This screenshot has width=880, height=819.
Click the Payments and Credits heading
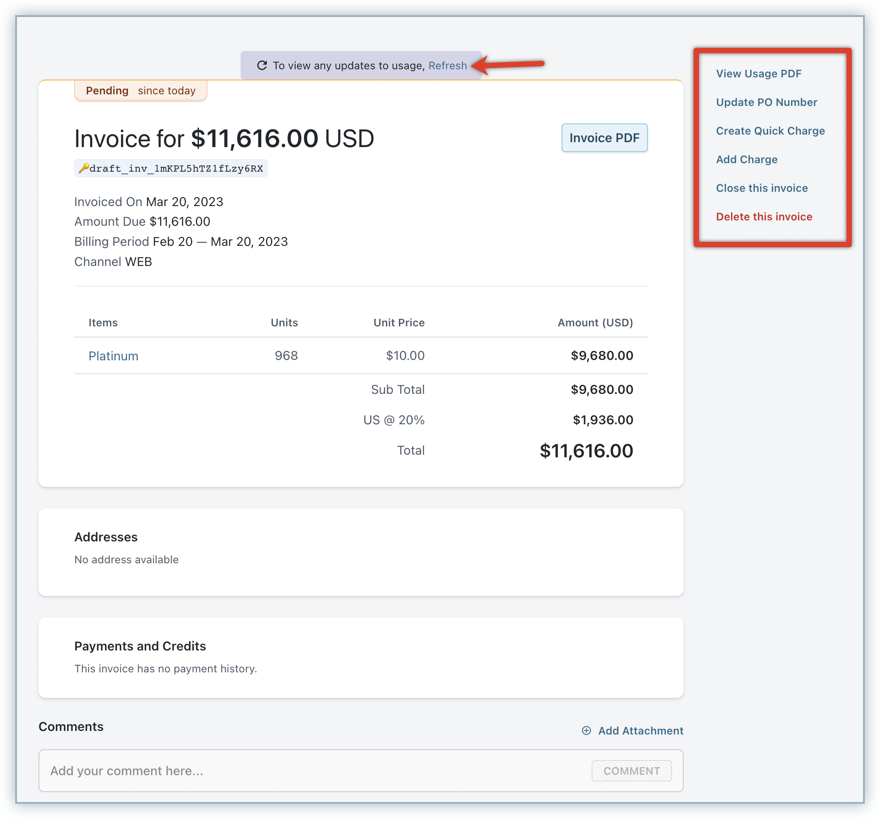[x=140, y=646]
